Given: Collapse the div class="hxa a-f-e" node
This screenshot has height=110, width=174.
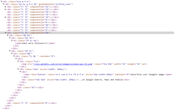Looking at the screenshot, I should (x=1, y=2).
